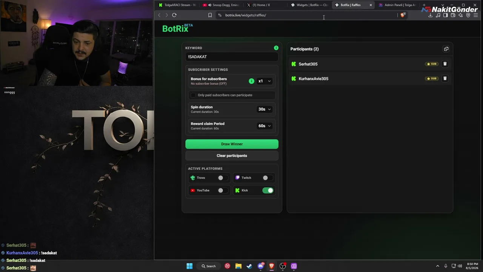The height and width of the screenshot is (272, 483).
Task: Click the taskbar clock and date
Action: pos(472,266)
